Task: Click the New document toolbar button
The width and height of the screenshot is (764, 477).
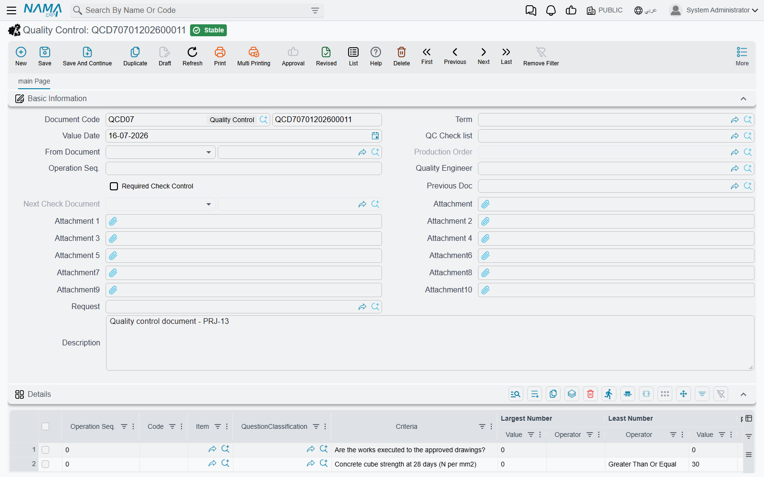Action: (x=21, y=56)
